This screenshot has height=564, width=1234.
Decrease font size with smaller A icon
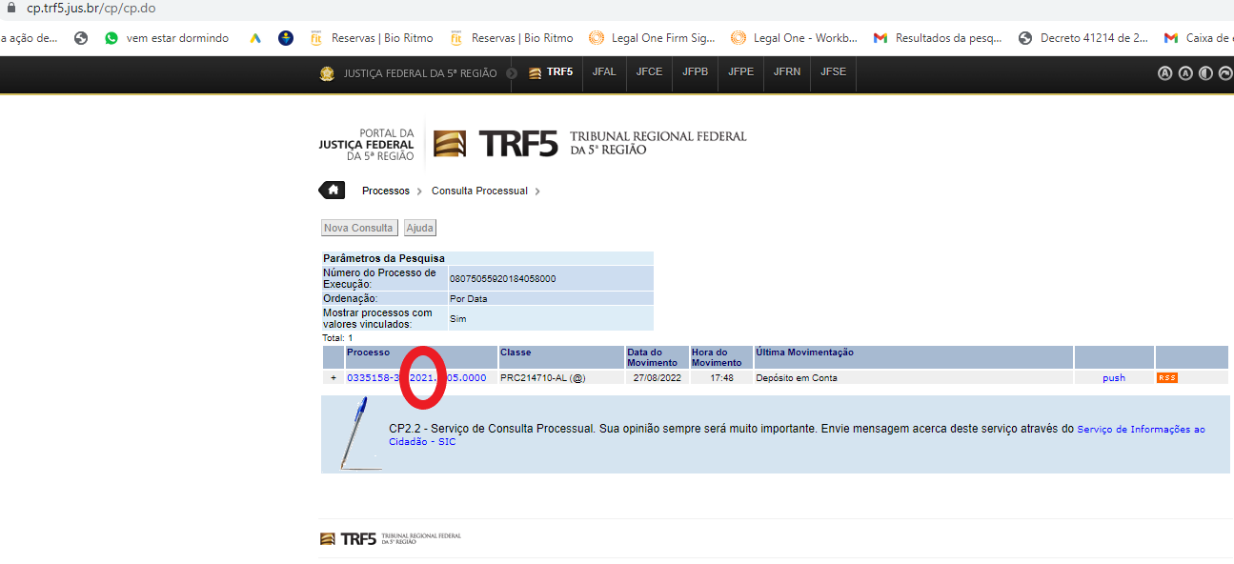pos(1185,73)
